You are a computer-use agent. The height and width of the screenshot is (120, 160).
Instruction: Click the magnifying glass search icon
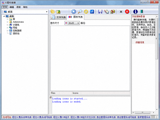80,12
